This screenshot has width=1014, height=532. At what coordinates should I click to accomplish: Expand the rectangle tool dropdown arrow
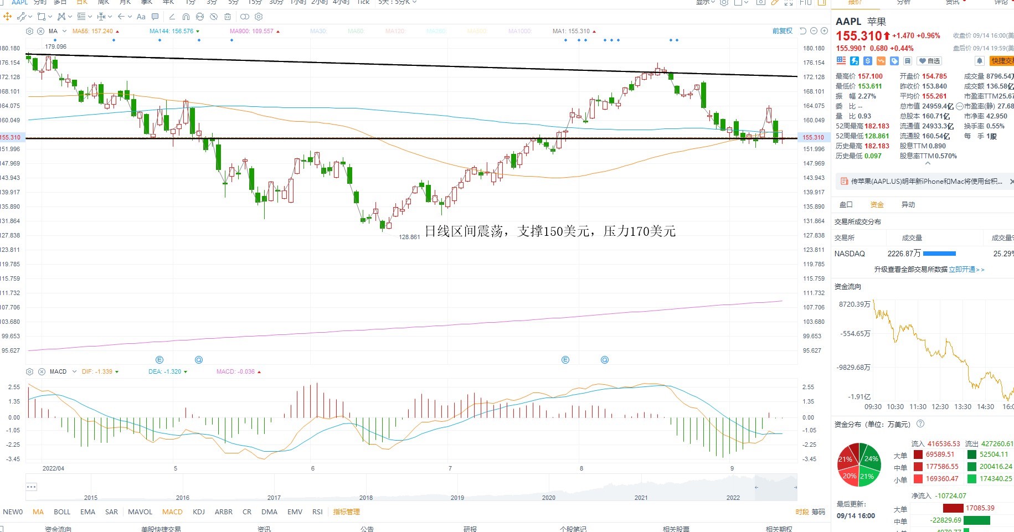pyautogui.click(x=50, y=17)
